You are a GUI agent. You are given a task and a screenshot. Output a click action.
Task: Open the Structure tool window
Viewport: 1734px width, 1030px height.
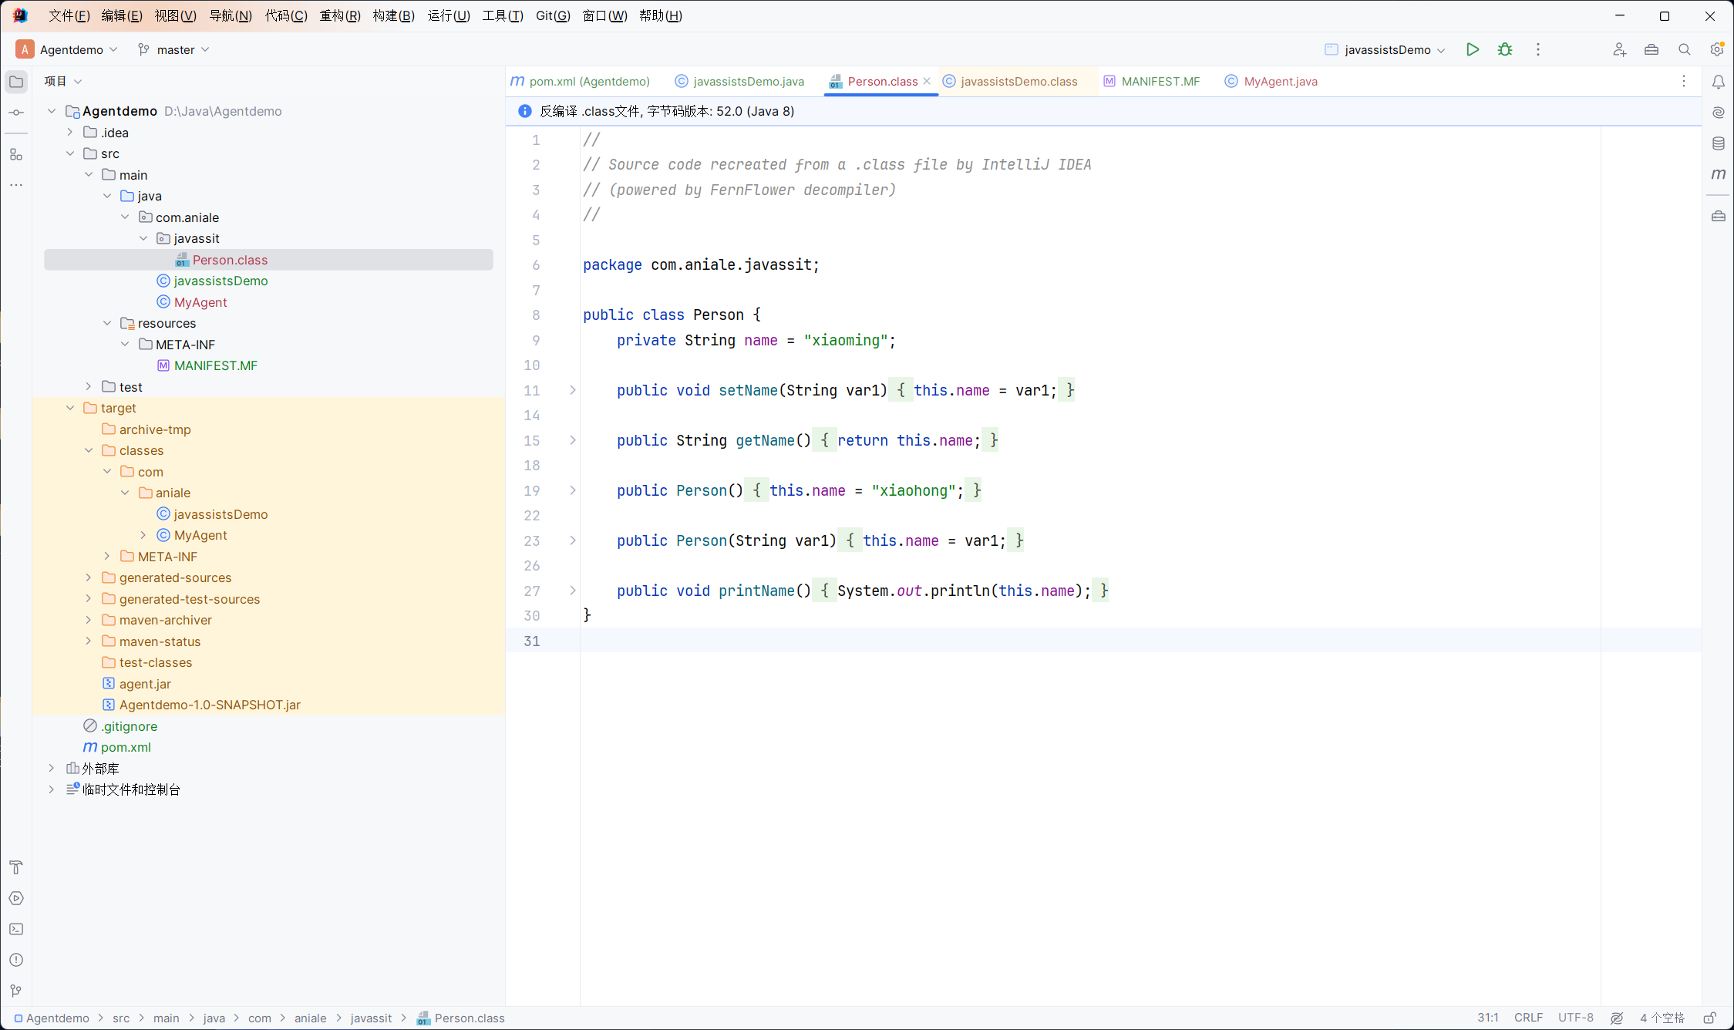pos(16,154)
